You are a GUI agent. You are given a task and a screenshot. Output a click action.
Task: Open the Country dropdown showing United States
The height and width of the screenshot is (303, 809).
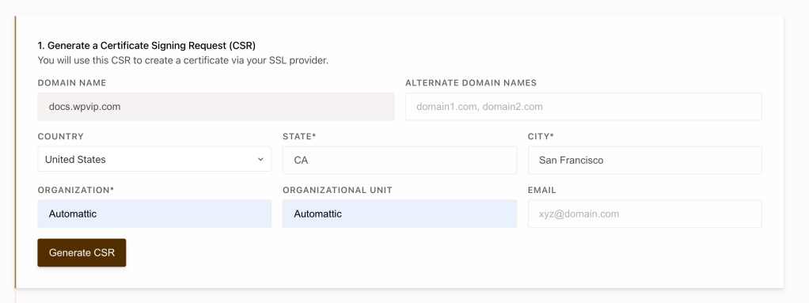[x=154, y=159]
